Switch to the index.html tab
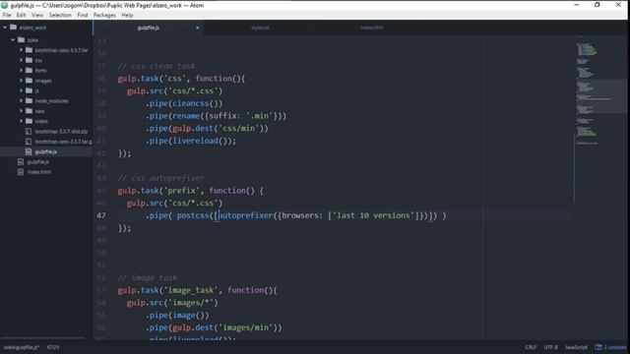The image size is (630, 354). click(x=372, y=28)
